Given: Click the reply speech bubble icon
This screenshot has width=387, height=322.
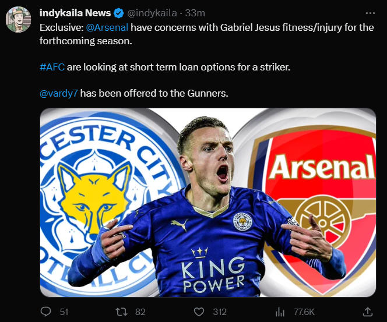Looking at the screenshot, I should coord(46,312).
